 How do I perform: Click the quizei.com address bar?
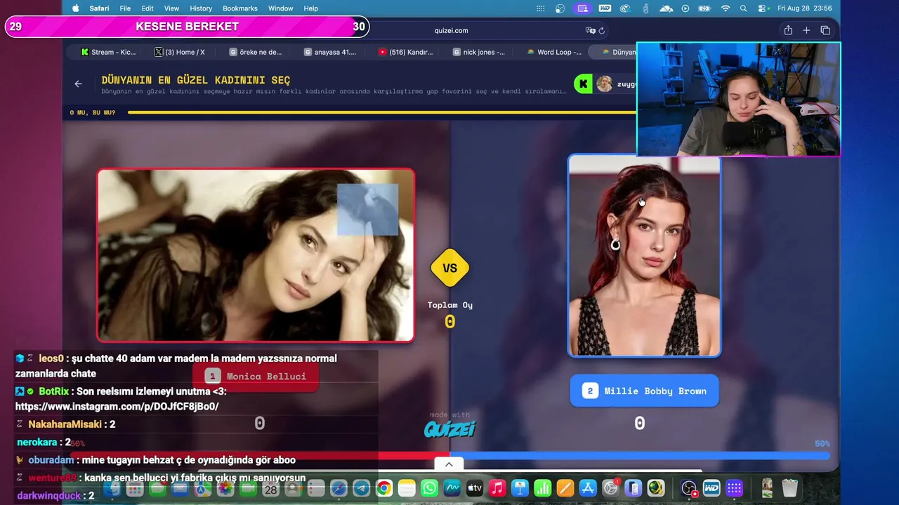(x=451, y=31)
